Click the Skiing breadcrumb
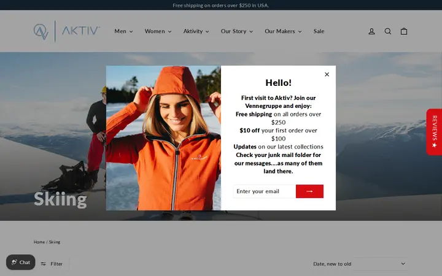The width and height of the screenshot is (442, 276). pos(55,242)
